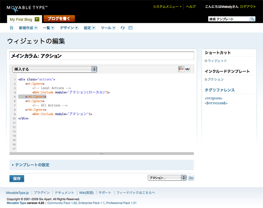Open ドキュメント footer link
Viewport: 263px width, 208px height.
pos(65,193)
